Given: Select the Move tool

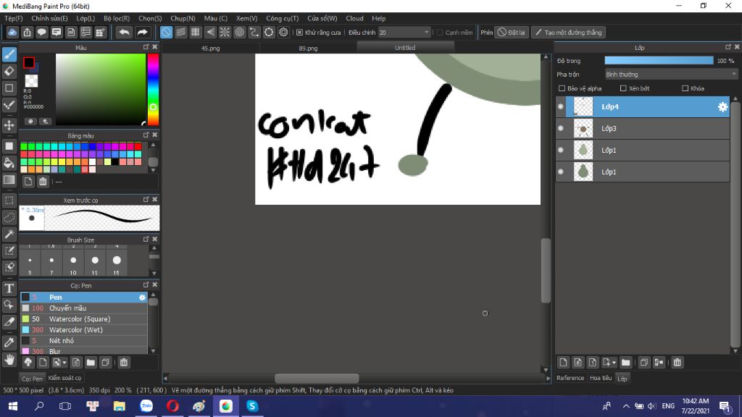Looking at the screenshot, I should (9, 125).
